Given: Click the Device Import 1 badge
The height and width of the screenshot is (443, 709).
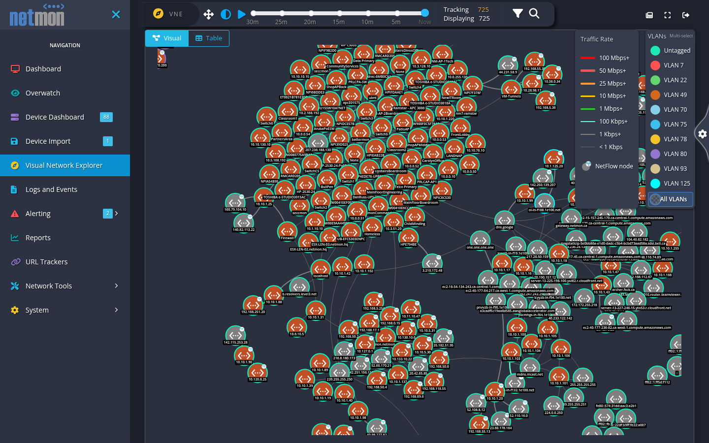Looking at the screenshot, I should pyautogui.click(x=108, y=141).
